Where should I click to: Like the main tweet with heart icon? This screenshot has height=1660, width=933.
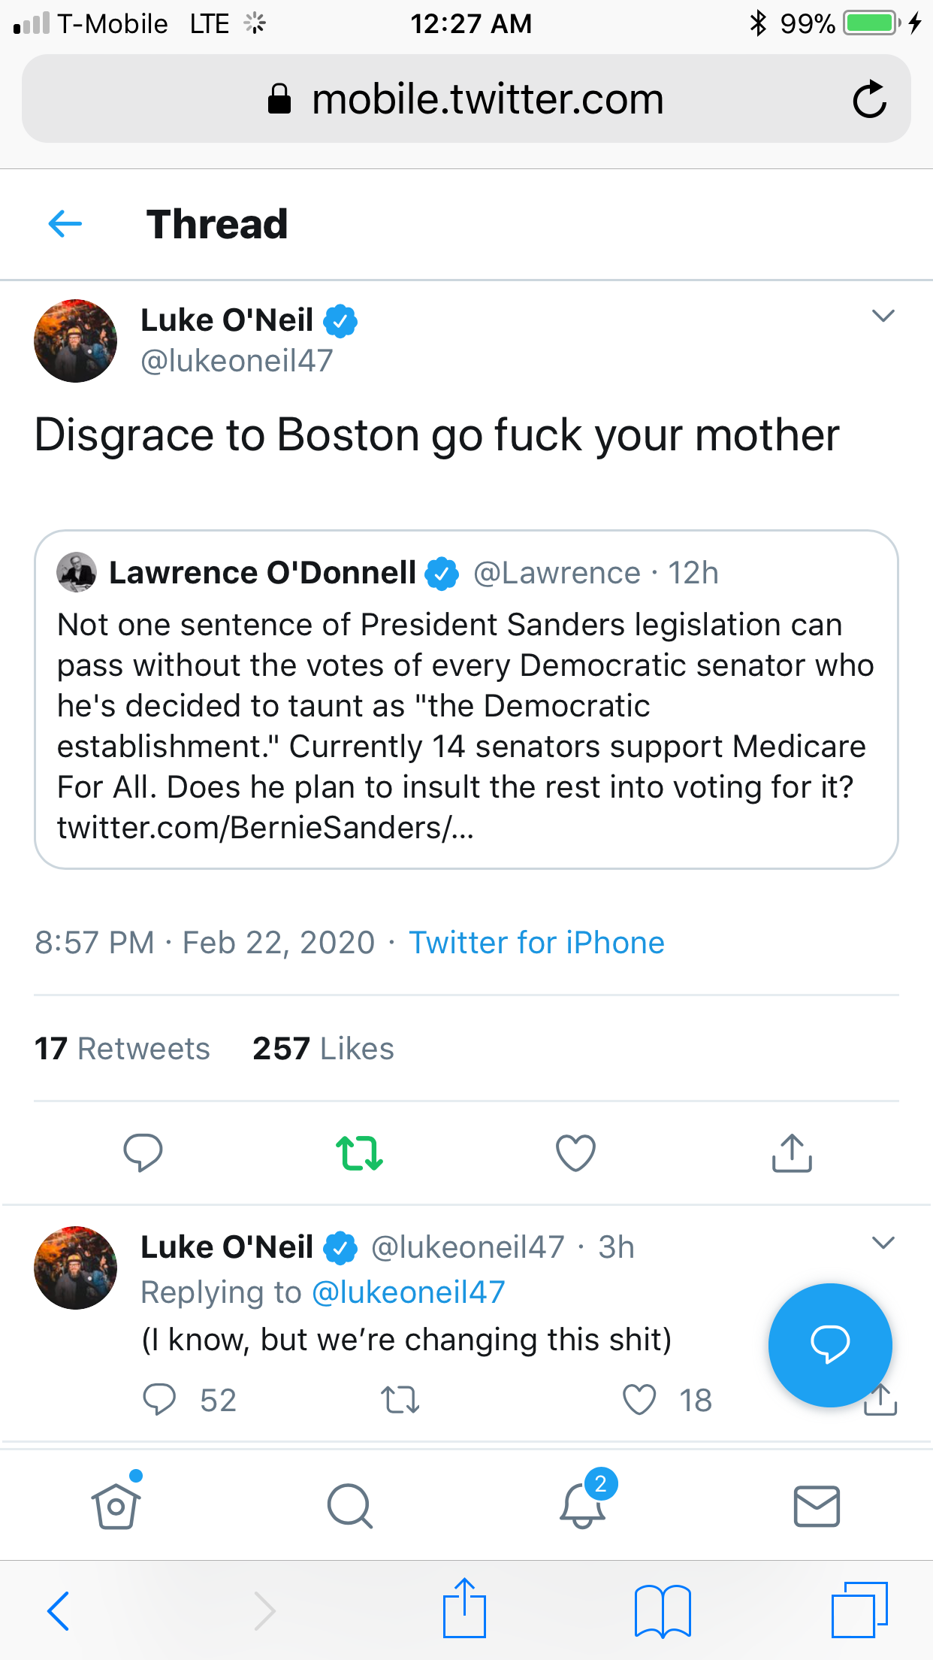tap(575, 1153)
